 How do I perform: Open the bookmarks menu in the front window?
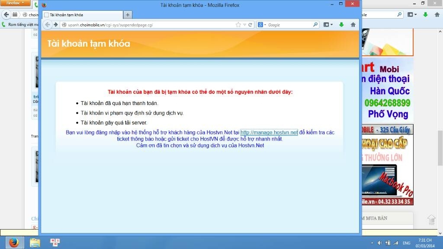(x=326, y=25)
